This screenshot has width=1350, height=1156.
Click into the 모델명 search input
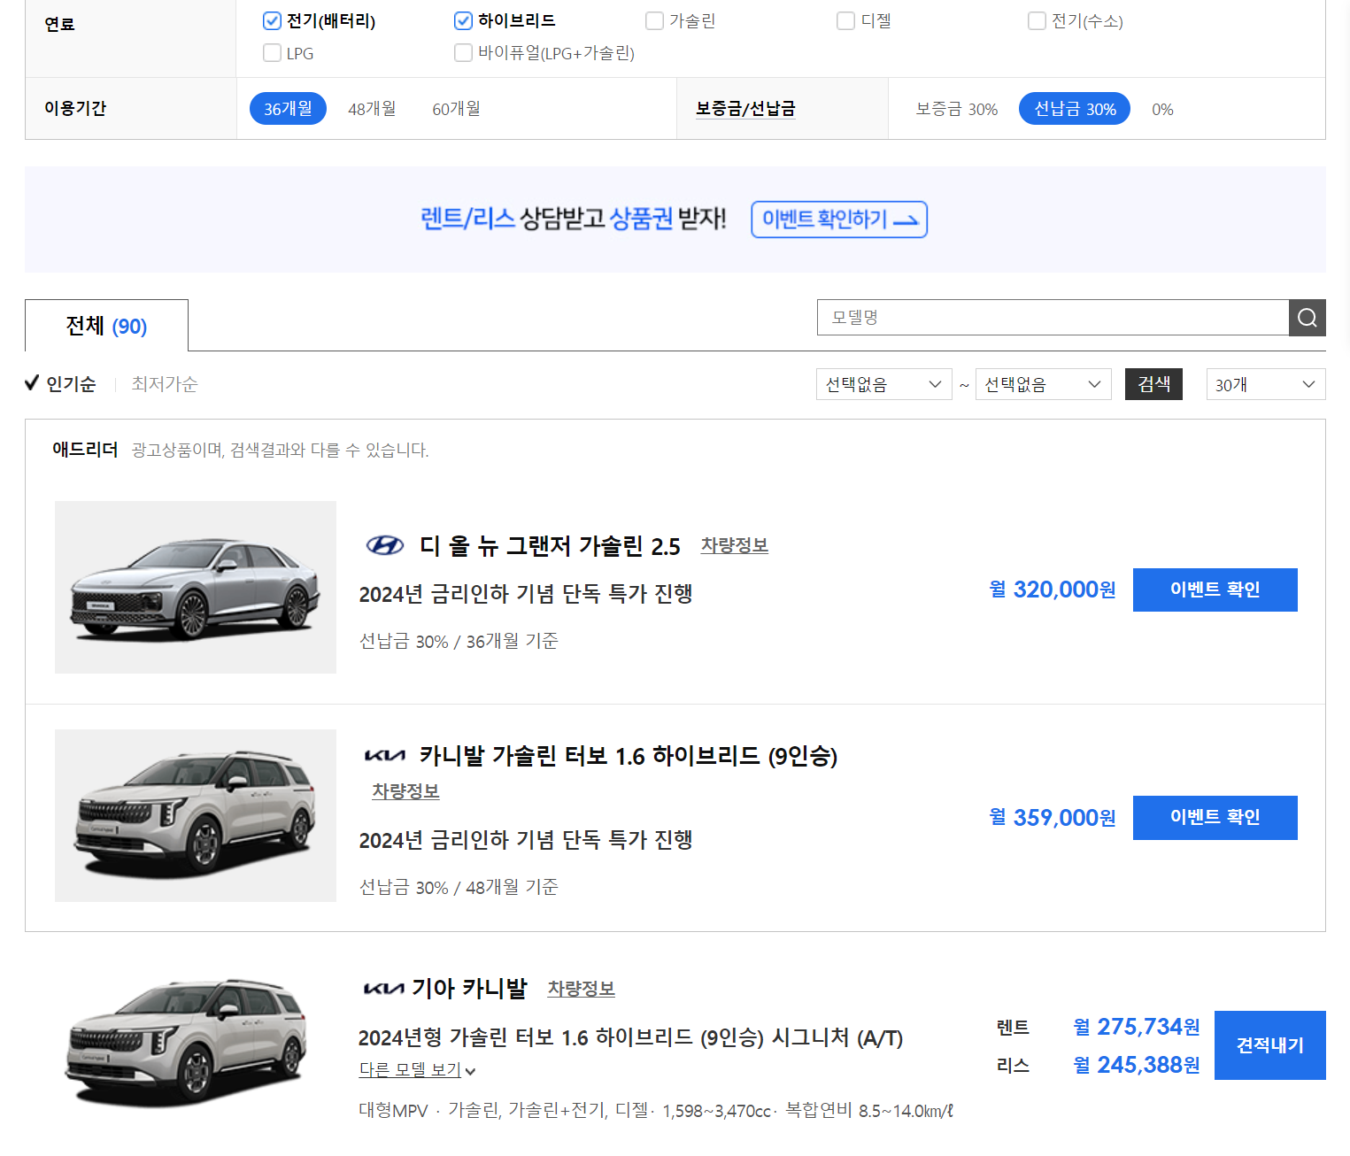pyautogui.click(x=1053, y=317)
